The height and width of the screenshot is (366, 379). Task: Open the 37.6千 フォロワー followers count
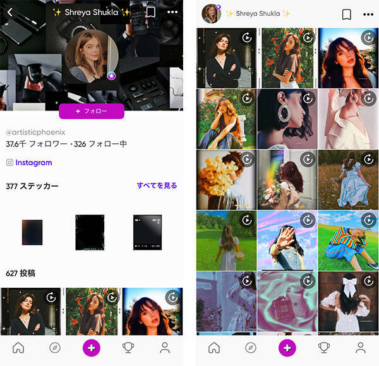click(37, 144)
